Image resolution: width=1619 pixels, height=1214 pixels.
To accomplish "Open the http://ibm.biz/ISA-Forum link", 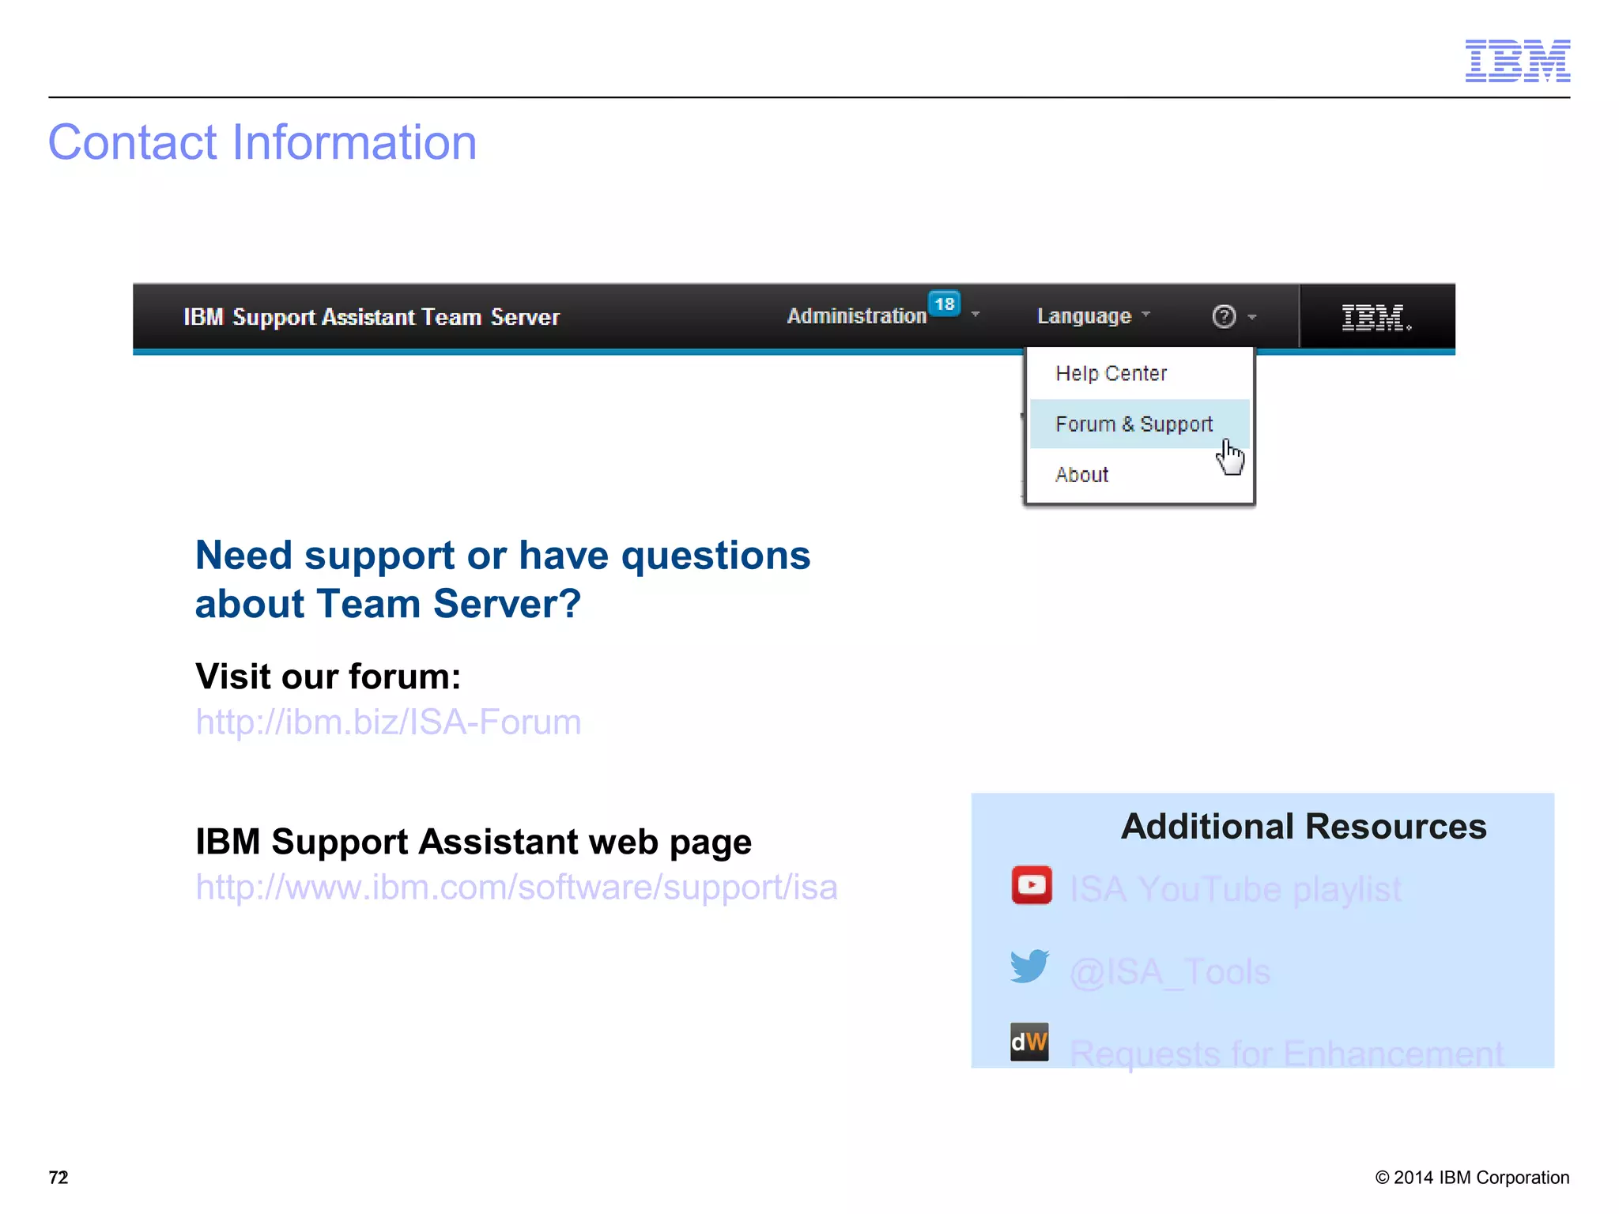I will tap(388, 722).
